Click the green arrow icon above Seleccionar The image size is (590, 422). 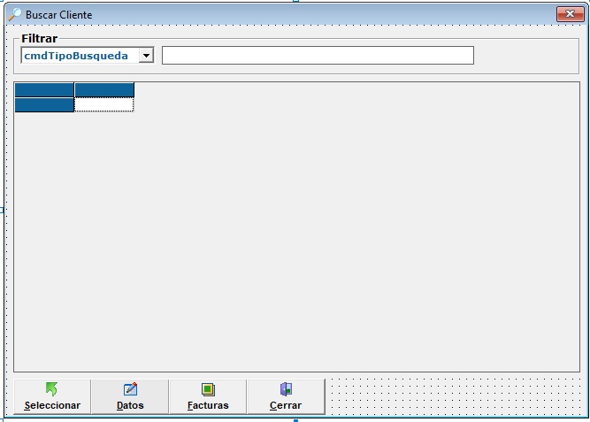coord(51,388)
